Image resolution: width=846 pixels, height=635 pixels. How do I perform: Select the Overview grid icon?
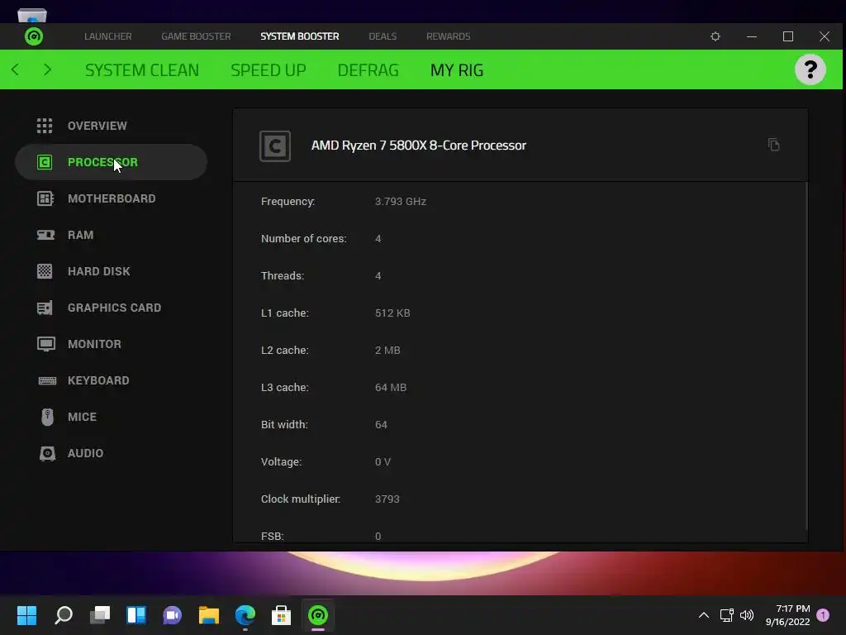coord(45,126)
